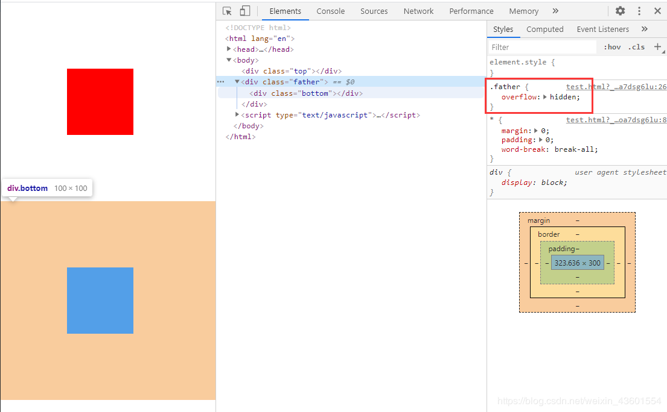Open test.html source link for .father rule

(616, 87)
